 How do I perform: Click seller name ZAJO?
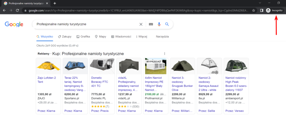click(x=41, y=98)
